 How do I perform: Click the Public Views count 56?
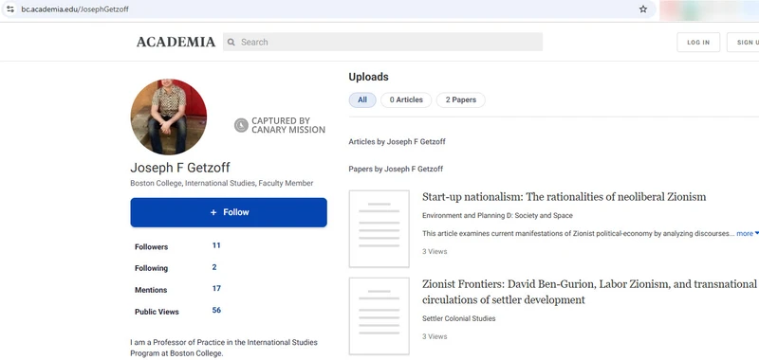click(x=216, y=310)
